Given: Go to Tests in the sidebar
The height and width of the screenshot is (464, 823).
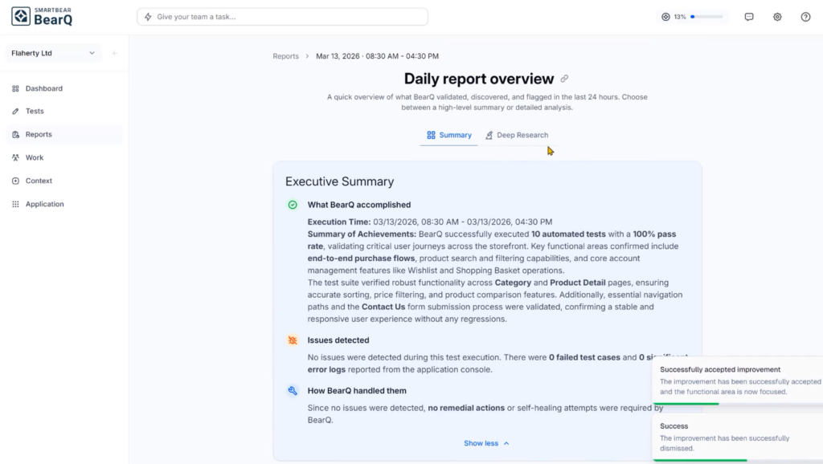Looking at the screenshot, I should (x=35, y=112).
